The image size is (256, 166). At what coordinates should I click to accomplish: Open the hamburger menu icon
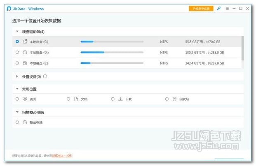pyautogui.click(x=227, y=9)
